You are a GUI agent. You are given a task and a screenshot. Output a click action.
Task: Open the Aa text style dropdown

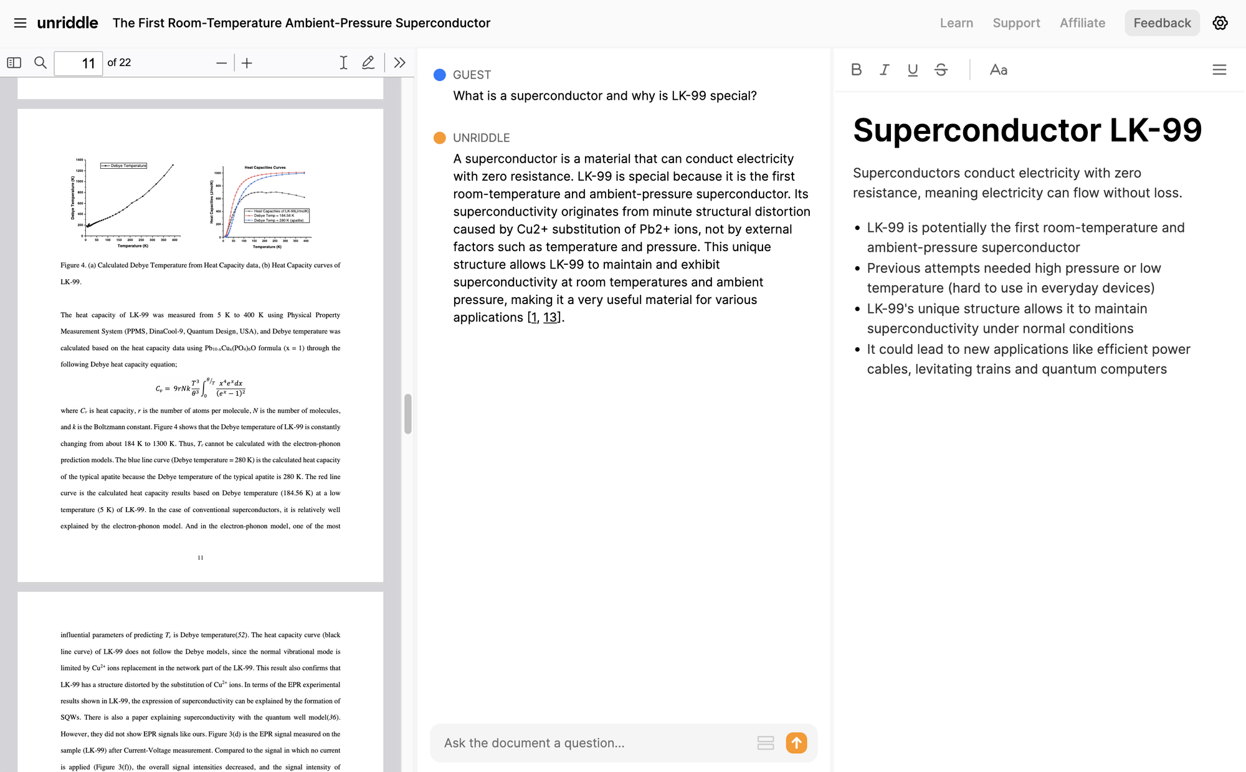tap(998, 70)
